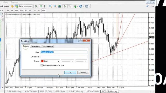This screenshot has width=166, height=93.
Task: Click the help question-mark button in Trendline dialog
Action: pyautogui.click(x=80, y=40)
